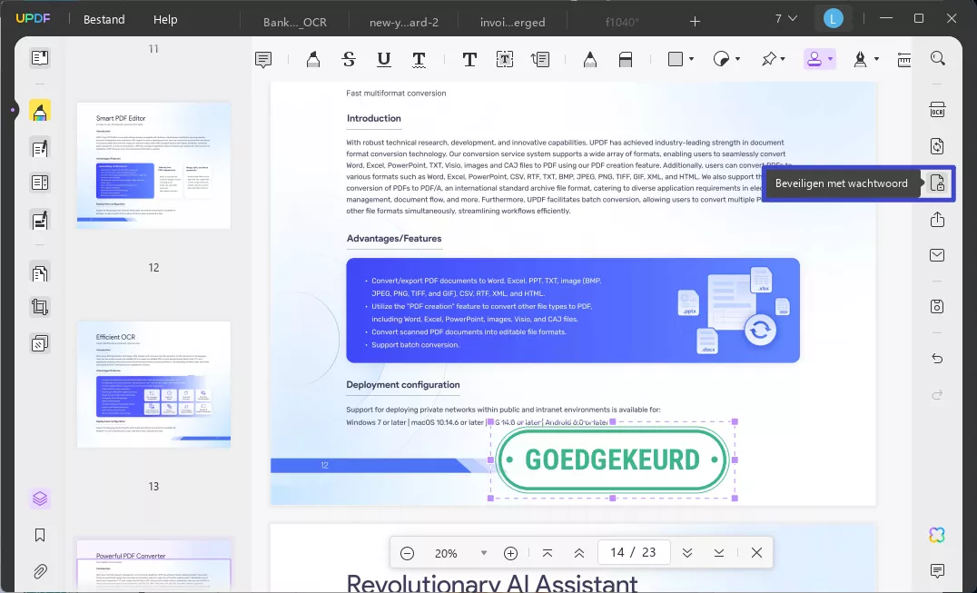Open the user account avatar L
The image size is (977, 593).
833,19
